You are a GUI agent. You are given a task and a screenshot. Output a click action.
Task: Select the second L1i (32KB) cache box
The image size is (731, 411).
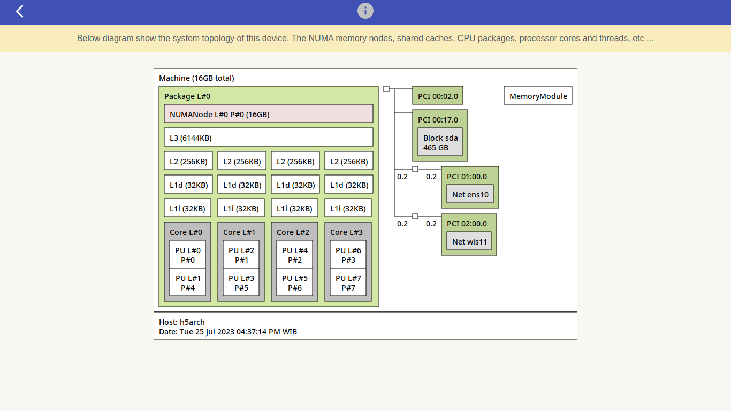241,208
